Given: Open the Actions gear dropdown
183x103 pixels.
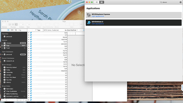Looking at the screenshot, I should pos(21,24).
